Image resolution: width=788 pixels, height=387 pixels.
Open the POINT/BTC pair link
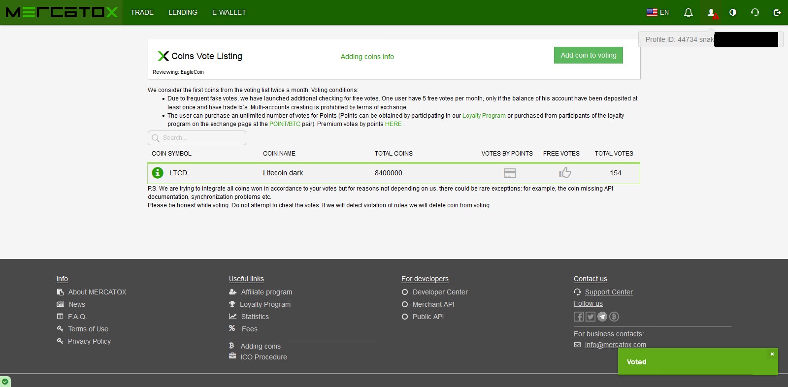tap(285, 124)
